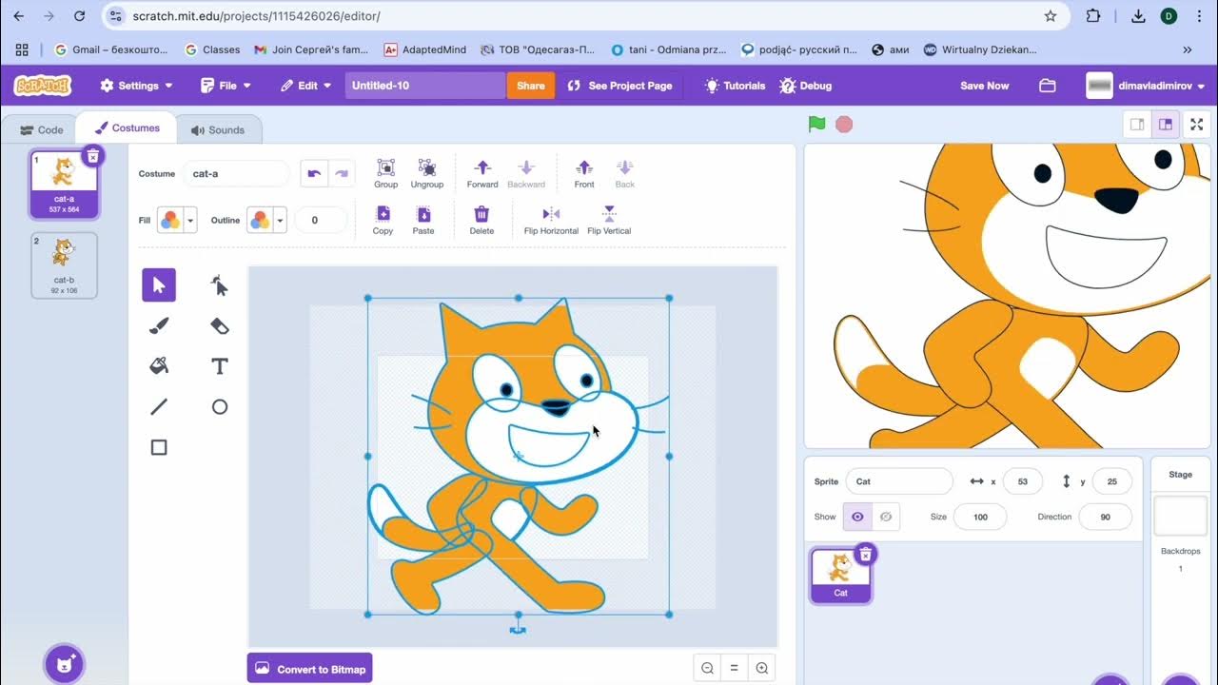This screenshot has height=685, width=1218.
Task: Undo the last costume edit
Action: 314,174
